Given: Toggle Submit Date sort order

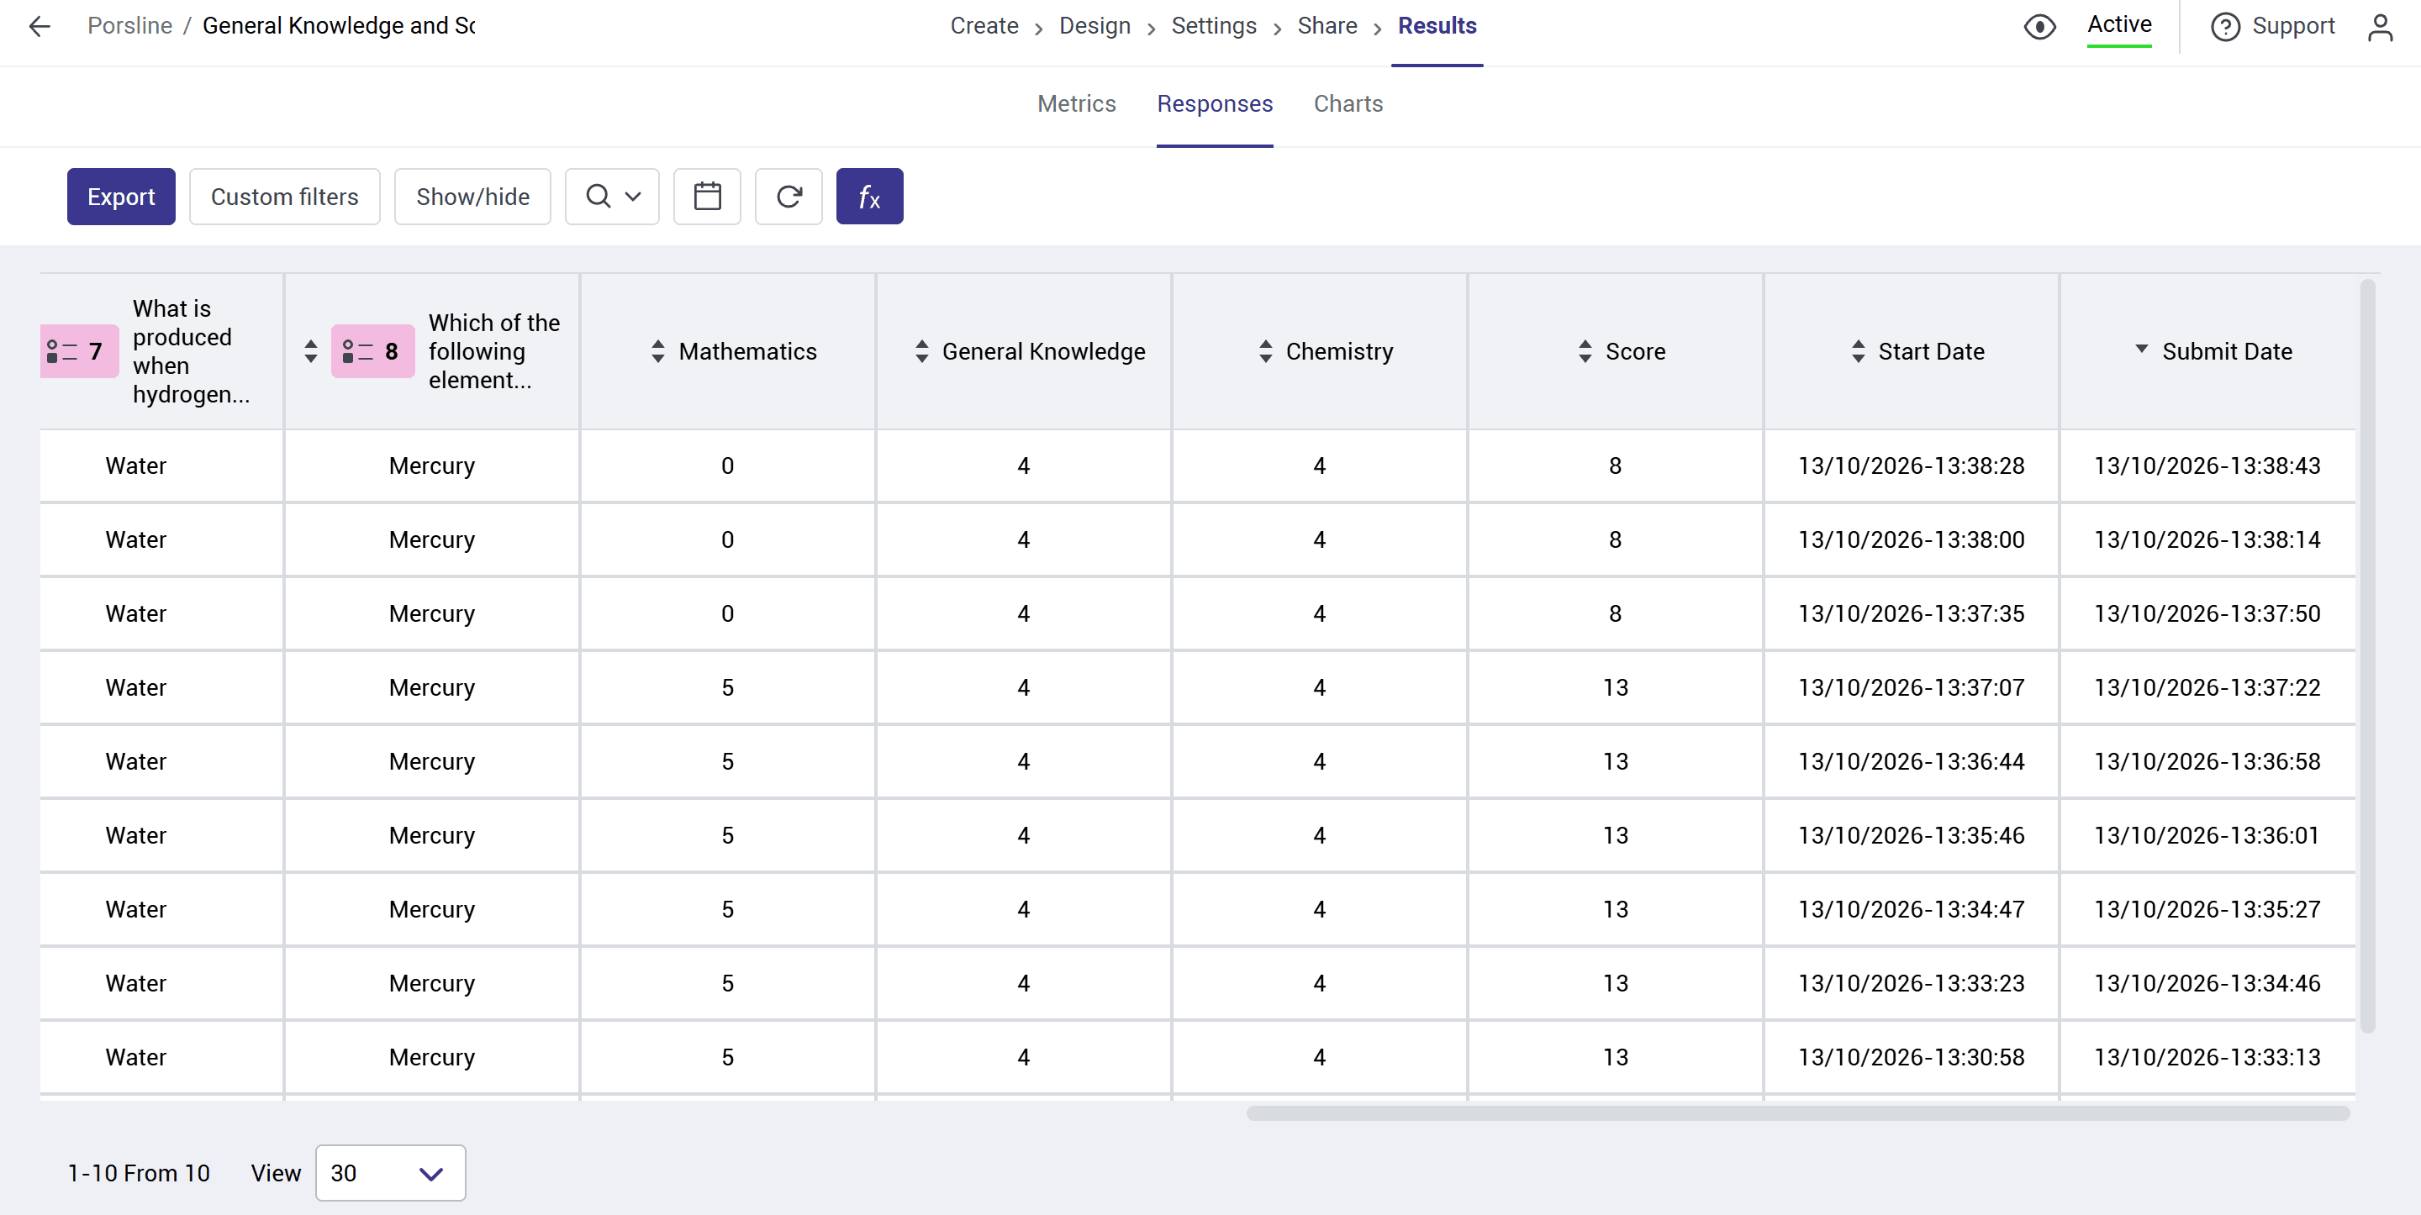Looking at the screenshot, I should point(2142,349).
